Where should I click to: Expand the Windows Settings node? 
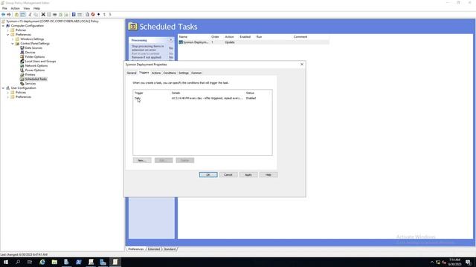click(x=13, y=39)
